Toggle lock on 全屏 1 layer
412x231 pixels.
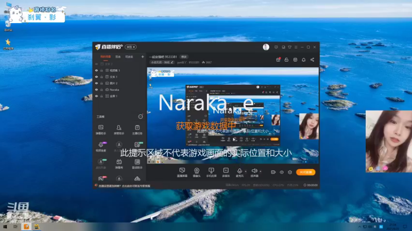click(x=101, y=96)
